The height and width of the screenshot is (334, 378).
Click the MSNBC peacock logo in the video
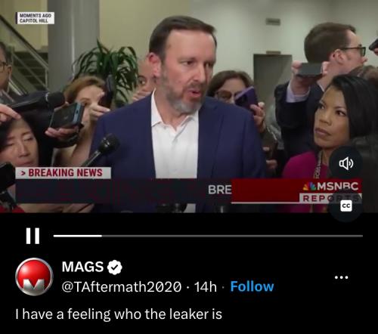coord(309,187)
